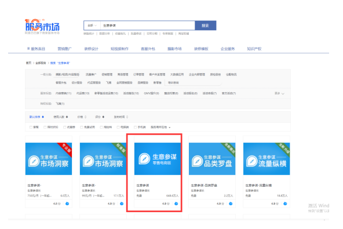Enable the 限时折扣 filter checkbox

[45, 127]
